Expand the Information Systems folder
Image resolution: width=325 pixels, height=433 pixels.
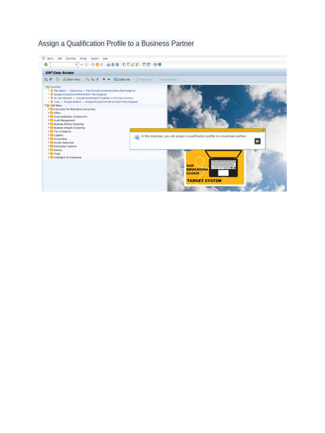point(49,146)
